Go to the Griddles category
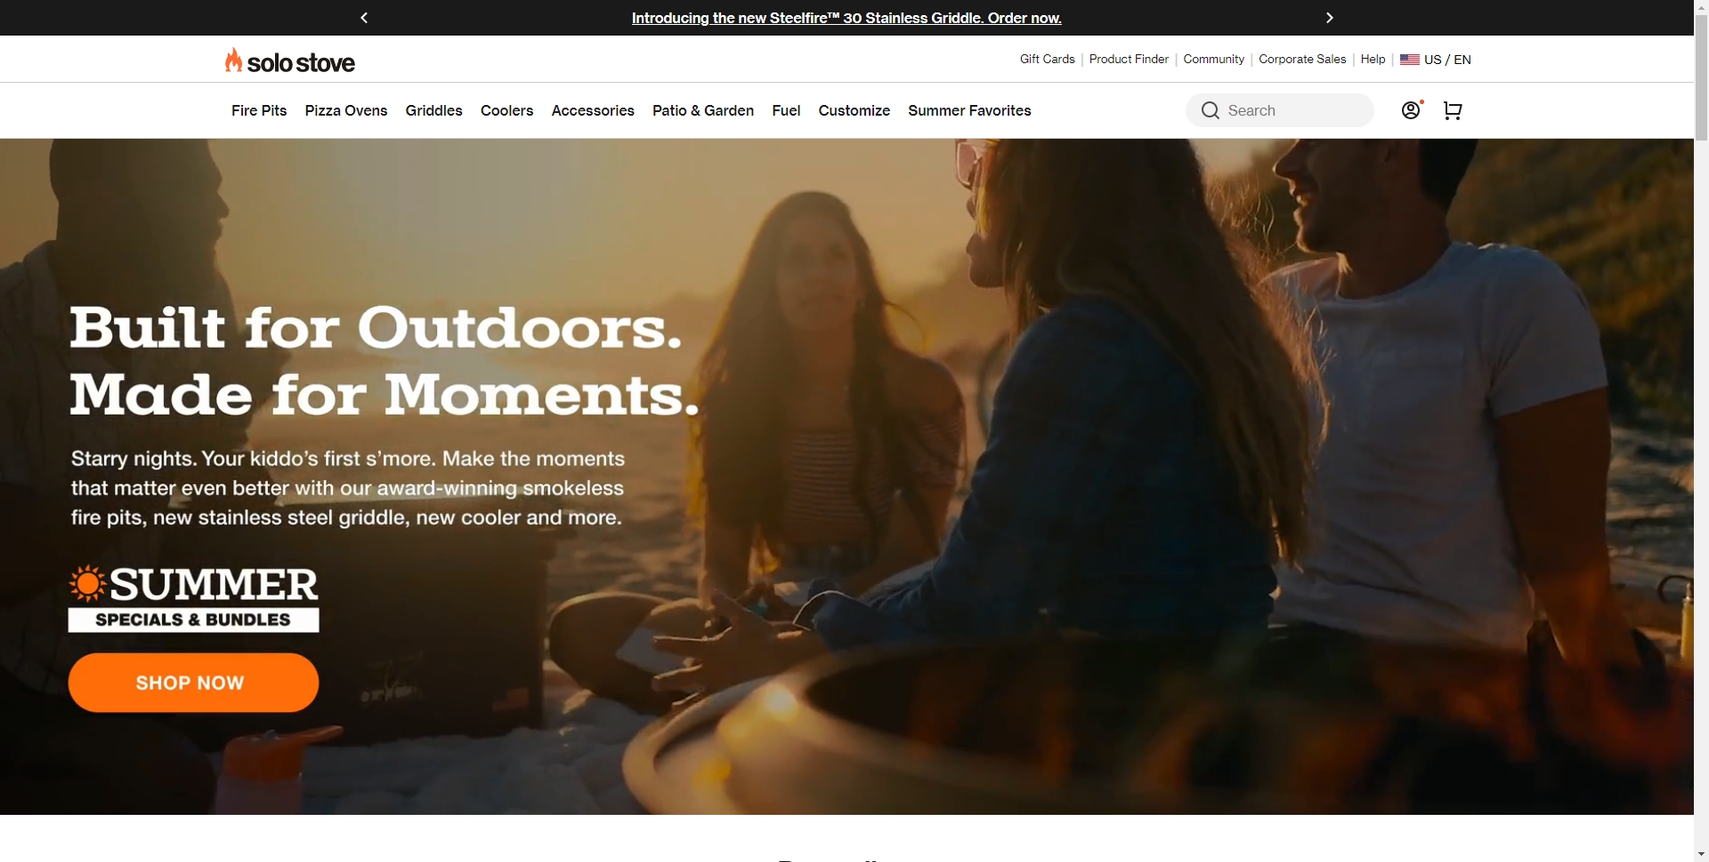 coord(433,110)
